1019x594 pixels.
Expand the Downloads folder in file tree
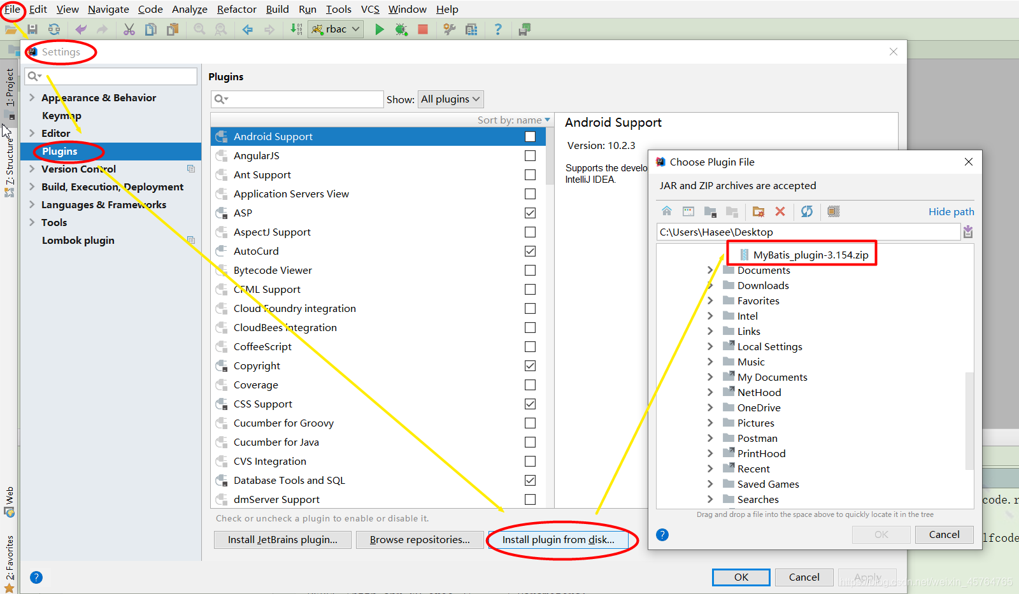tap(711, 285)
